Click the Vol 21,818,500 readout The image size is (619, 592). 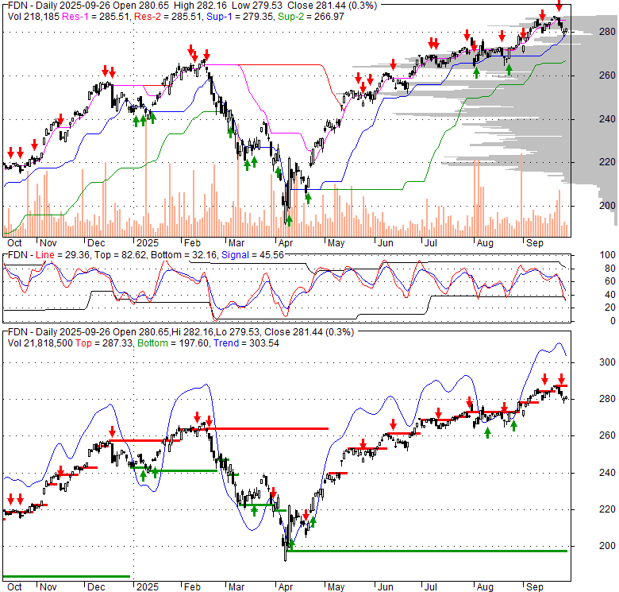coord(40,343)
